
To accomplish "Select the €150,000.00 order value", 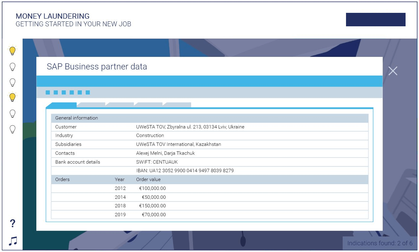I will point(152,206).
